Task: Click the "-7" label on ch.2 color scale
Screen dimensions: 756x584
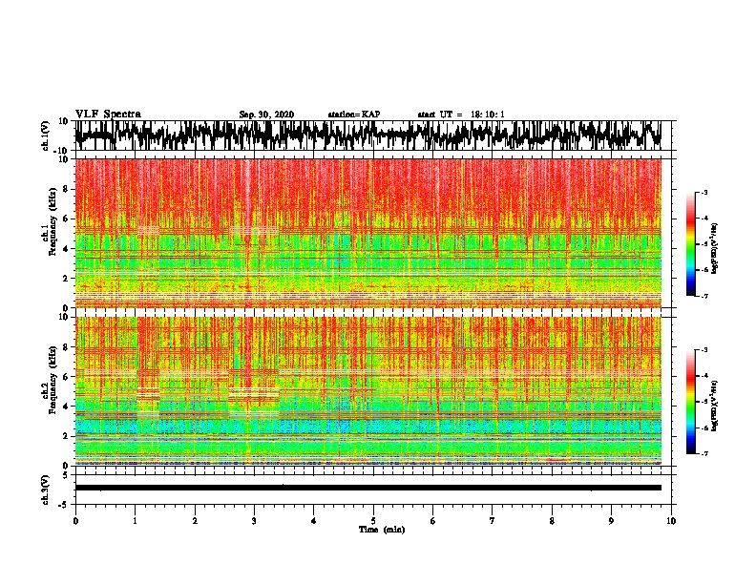Action: pyautogui.click(x=704, y=453)
